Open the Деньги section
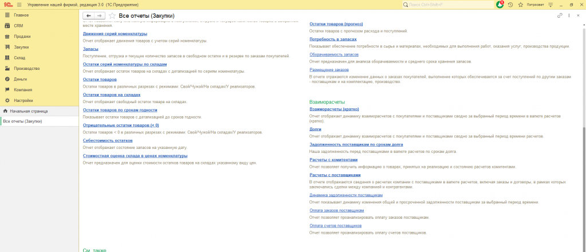The image size is (586, 252). coord(40,79)
